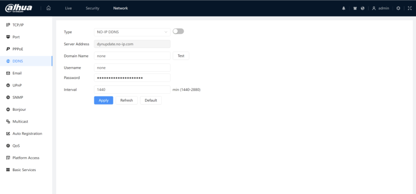Open TCP/IP settings page
This screenshot has height=194, width=416.
pyautogui.click(x=26, y=25)
